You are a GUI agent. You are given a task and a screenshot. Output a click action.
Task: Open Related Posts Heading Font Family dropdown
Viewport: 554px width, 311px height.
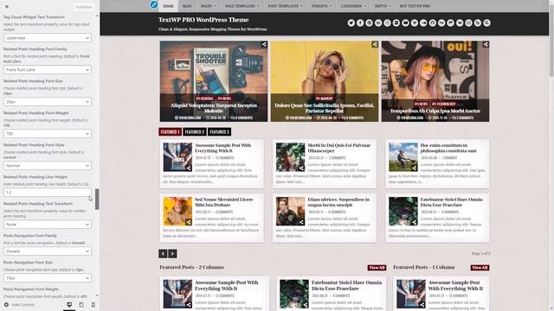coord(48,70)
